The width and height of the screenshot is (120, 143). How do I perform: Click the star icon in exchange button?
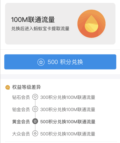coord(41,62)
